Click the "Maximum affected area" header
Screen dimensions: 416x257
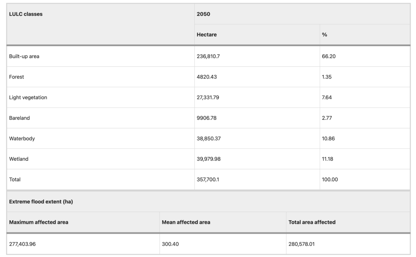click(39, 222)
